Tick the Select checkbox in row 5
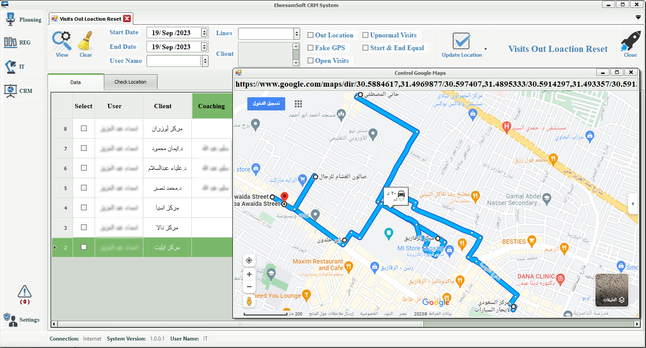646x348 pixels. click(84, 188)
